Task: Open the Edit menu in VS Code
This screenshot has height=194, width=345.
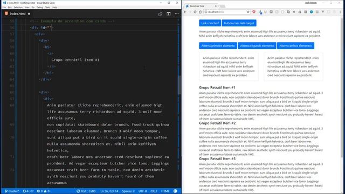Action: pyautogui.click(x=10, y=7)
